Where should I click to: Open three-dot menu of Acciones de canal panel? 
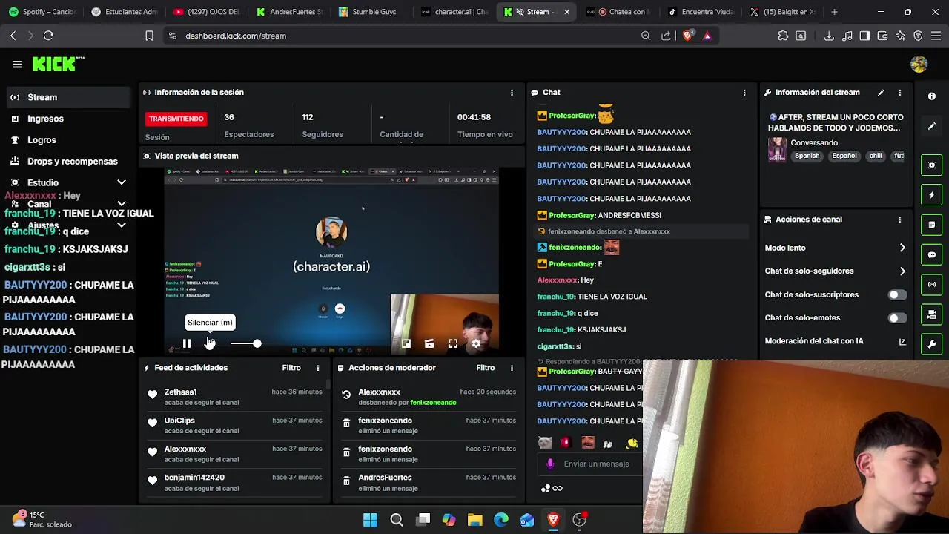click(899, 220)
